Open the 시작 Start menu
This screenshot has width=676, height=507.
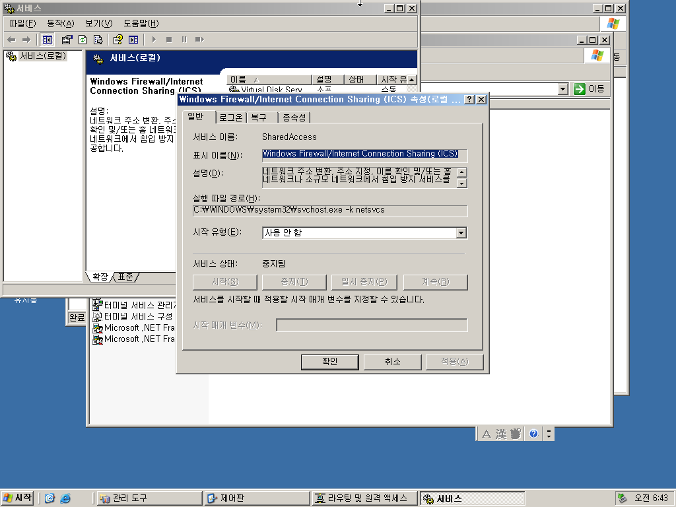pos(17,498)
